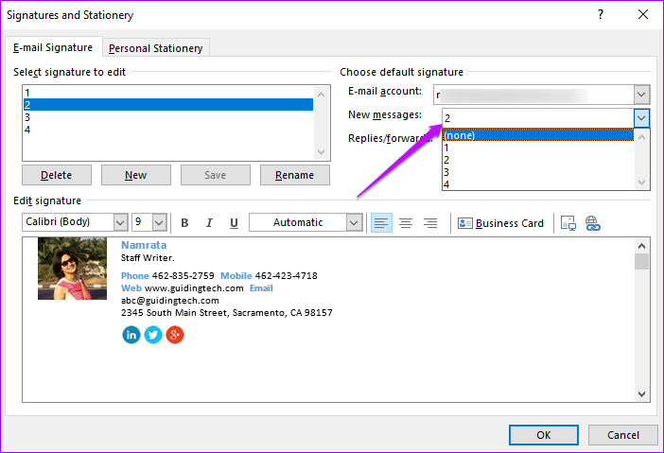The width and height of the screenshot is (664, 453).
Task: Click abc@guidingtech.com in the signature
Action: click(x=170, y=301)
